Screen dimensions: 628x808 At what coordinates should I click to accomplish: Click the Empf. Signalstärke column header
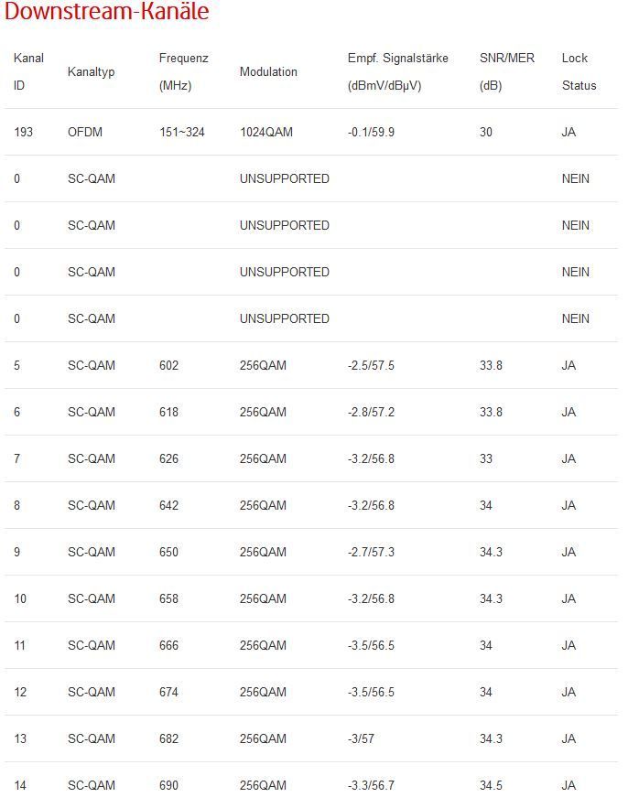tap(397, 71)
